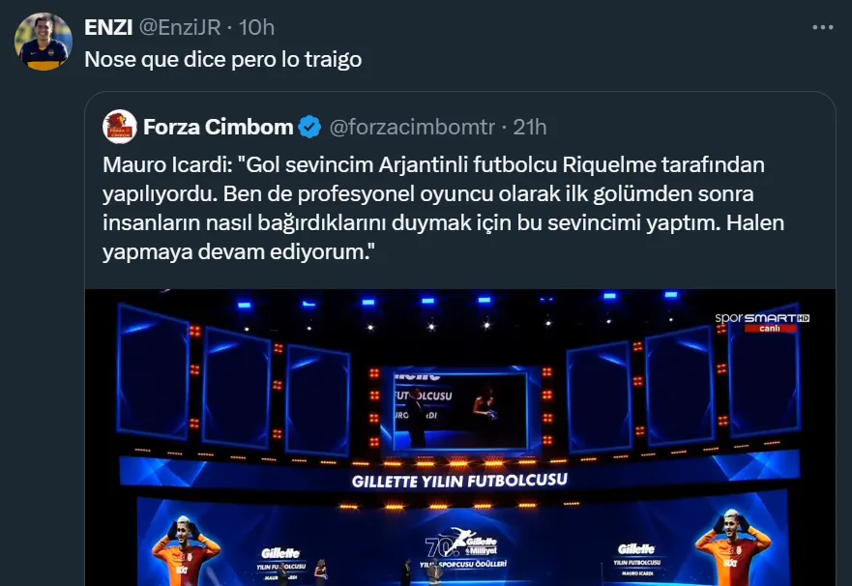Click the left Gillette logo on stage
Viewport: 852px width, 586px height.
click(280, 553)
